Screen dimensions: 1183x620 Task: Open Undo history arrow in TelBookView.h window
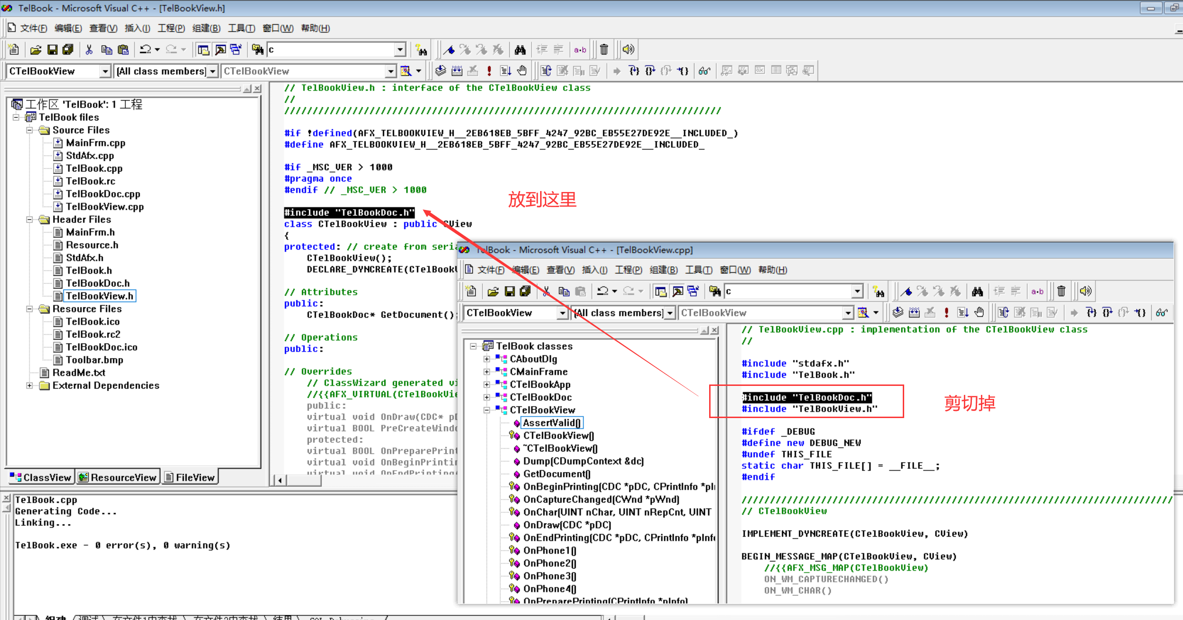click(157, 49)
